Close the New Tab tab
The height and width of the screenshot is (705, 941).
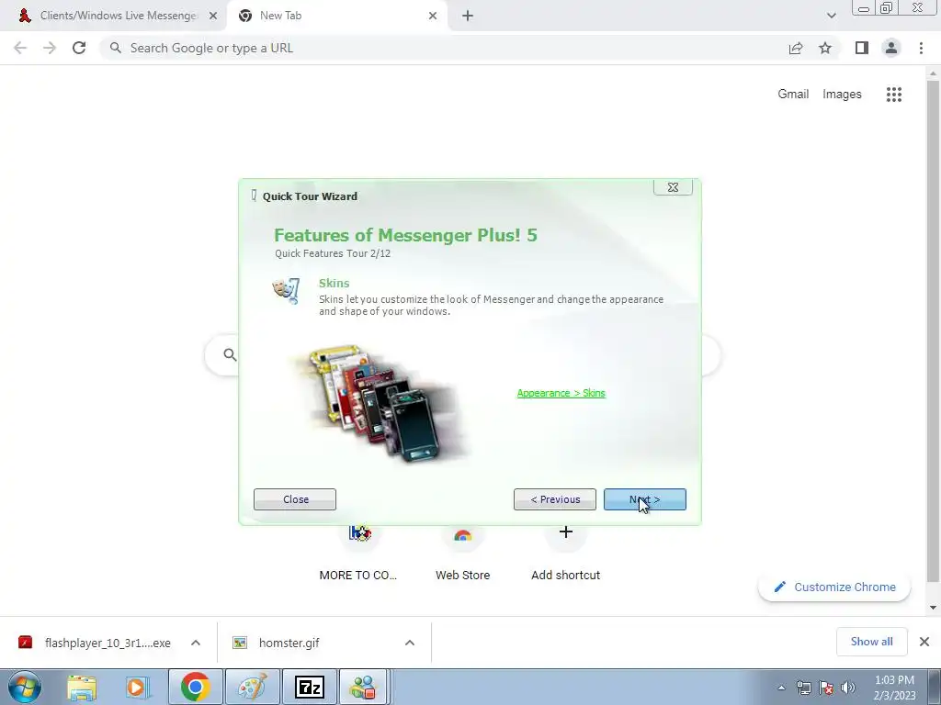click(433, 16)
